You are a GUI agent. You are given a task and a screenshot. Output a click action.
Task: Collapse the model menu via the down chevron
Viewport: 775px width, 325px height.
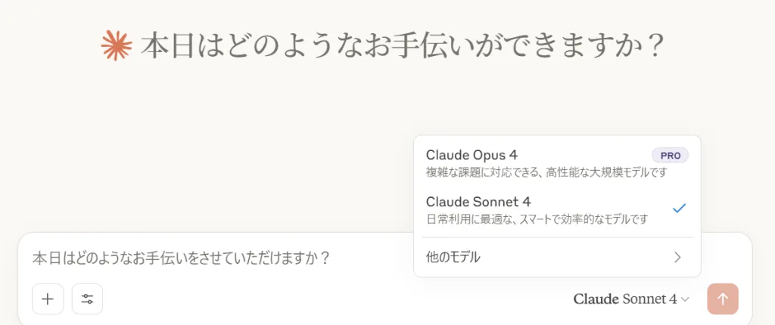(x=685, y=299)
